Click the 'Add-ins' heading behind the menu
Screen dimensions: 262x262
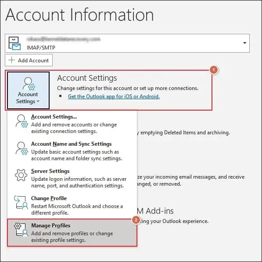160,211
